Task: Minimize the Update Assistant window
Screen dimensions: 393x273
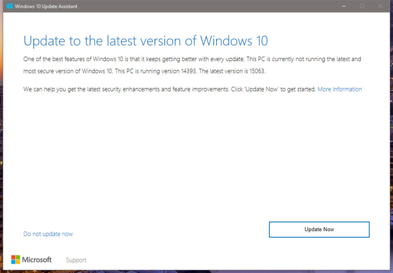Action: pyautogui.click(x=344, y=6)
